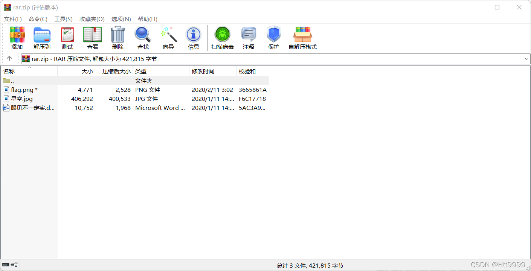Sort by 校验和 column header
This screenshot has width=531, height=271.
(x=253, y=71)
